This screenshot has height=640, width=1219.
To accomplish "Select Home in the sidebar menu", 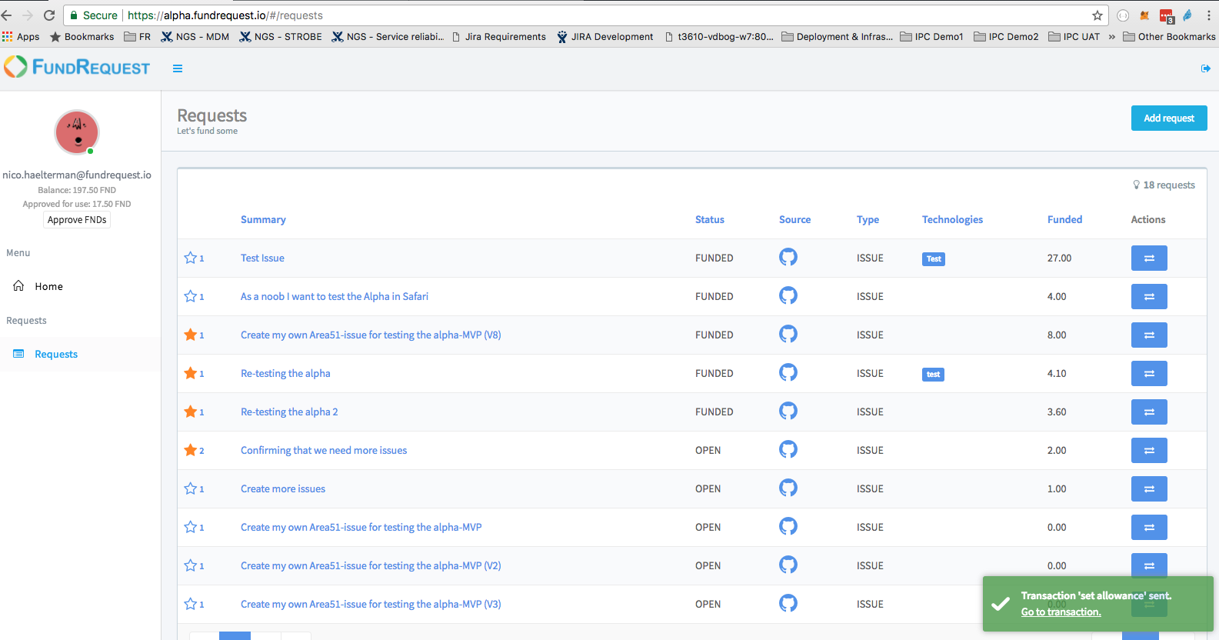I will [x=48, y=286].
